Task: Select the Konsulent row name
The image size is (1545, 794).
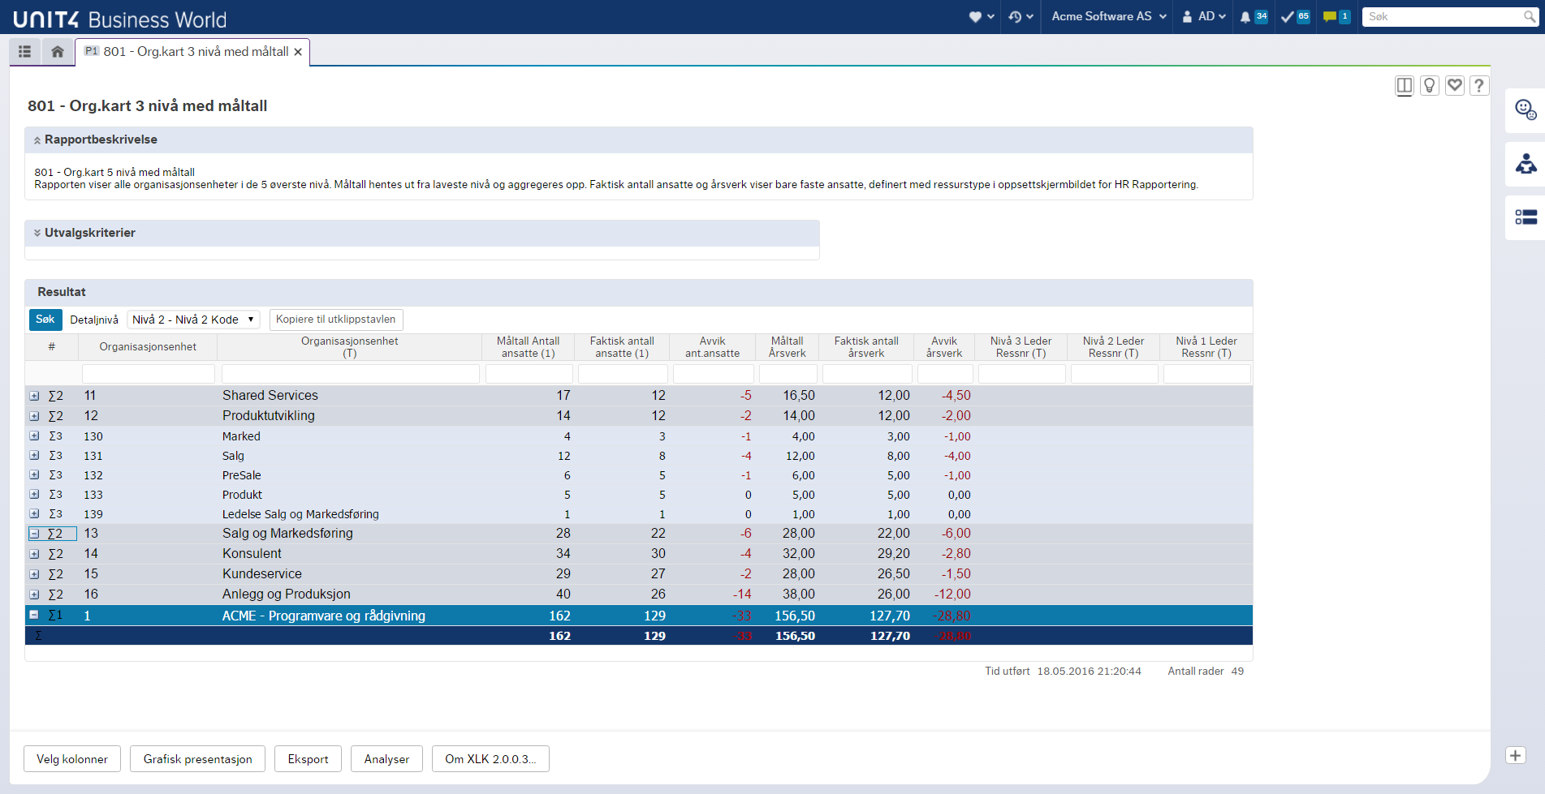Action: point(252,554)
